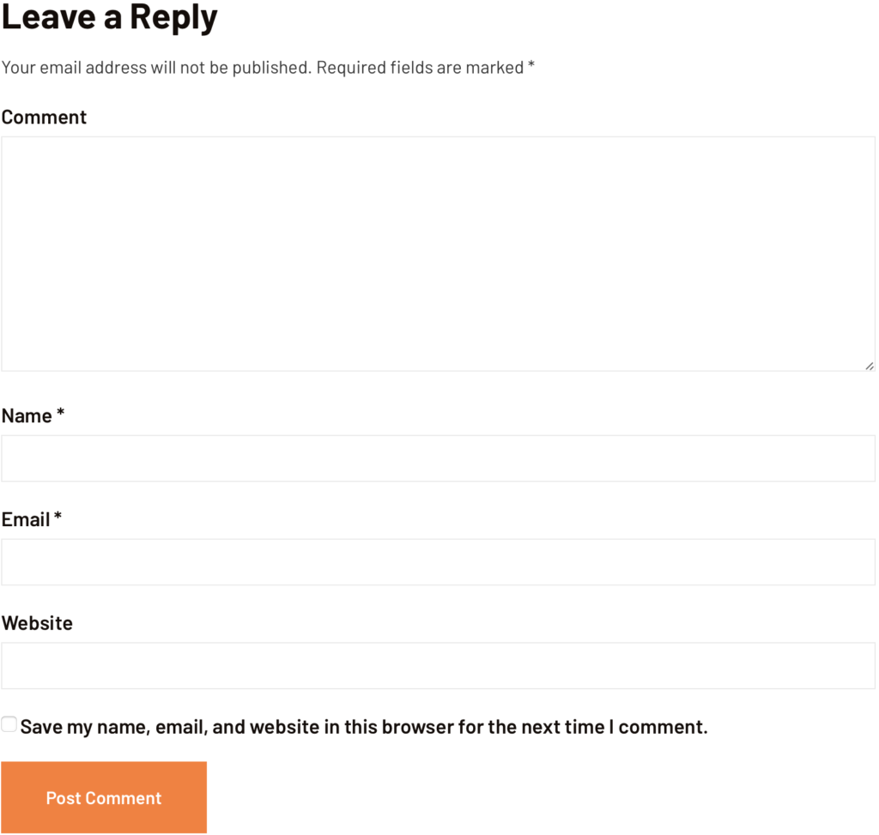Click the asterisk after 'fields are marked'
This screenshot has width=879, height=835.
[531, 66]
